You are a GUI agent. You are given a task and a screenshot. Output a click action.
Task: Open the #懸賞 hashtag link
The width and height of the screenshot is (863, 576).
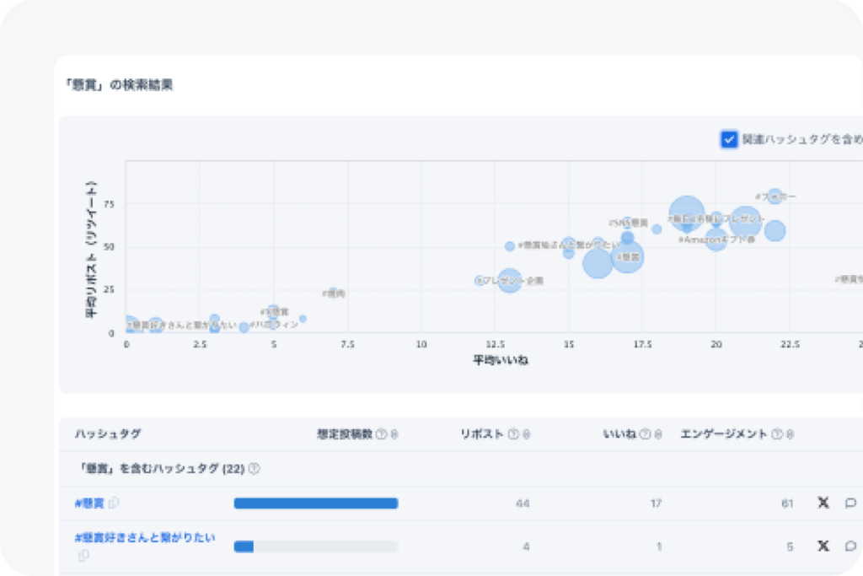tap(89, 503)
